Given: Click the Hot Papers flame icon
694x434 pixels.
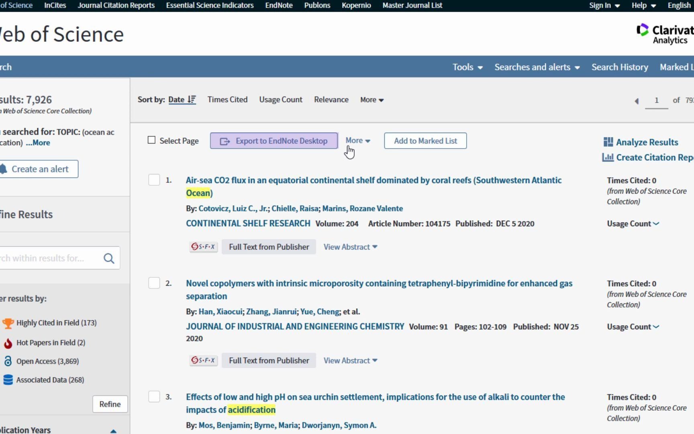Looking at the screenshot, I should (x=8, y=343).
